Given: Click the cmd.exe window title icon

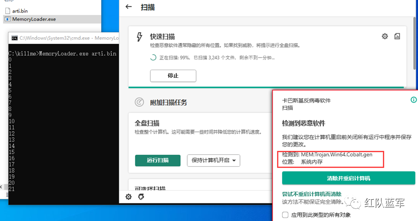Looking at the screenshot, I should coord(15,38).
